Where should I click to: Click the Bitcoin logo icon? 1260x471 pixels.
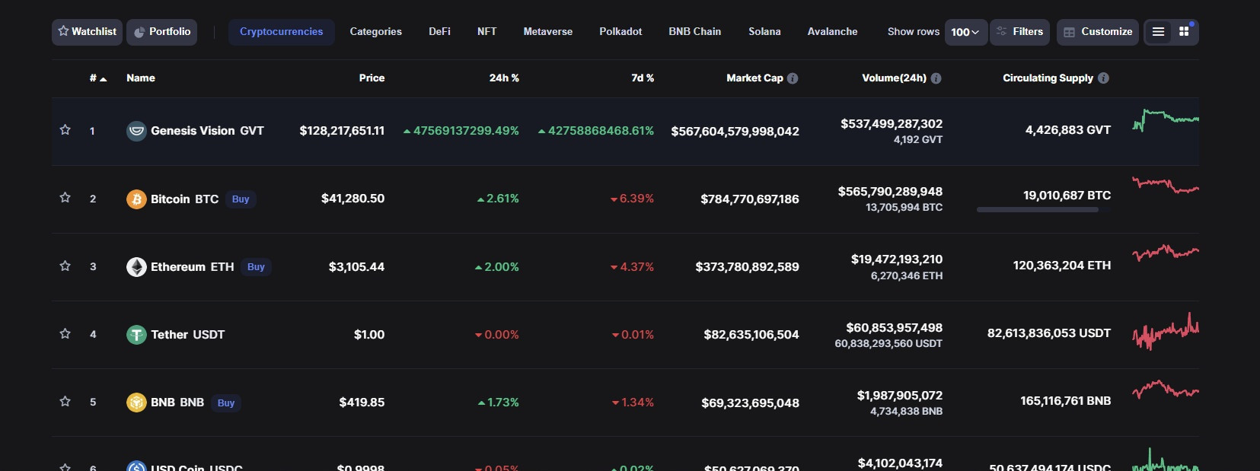tap(136, 199)
